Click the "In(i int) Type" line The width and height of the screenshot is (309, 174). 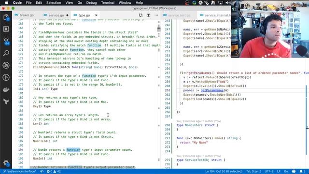(x=45, y=89)
